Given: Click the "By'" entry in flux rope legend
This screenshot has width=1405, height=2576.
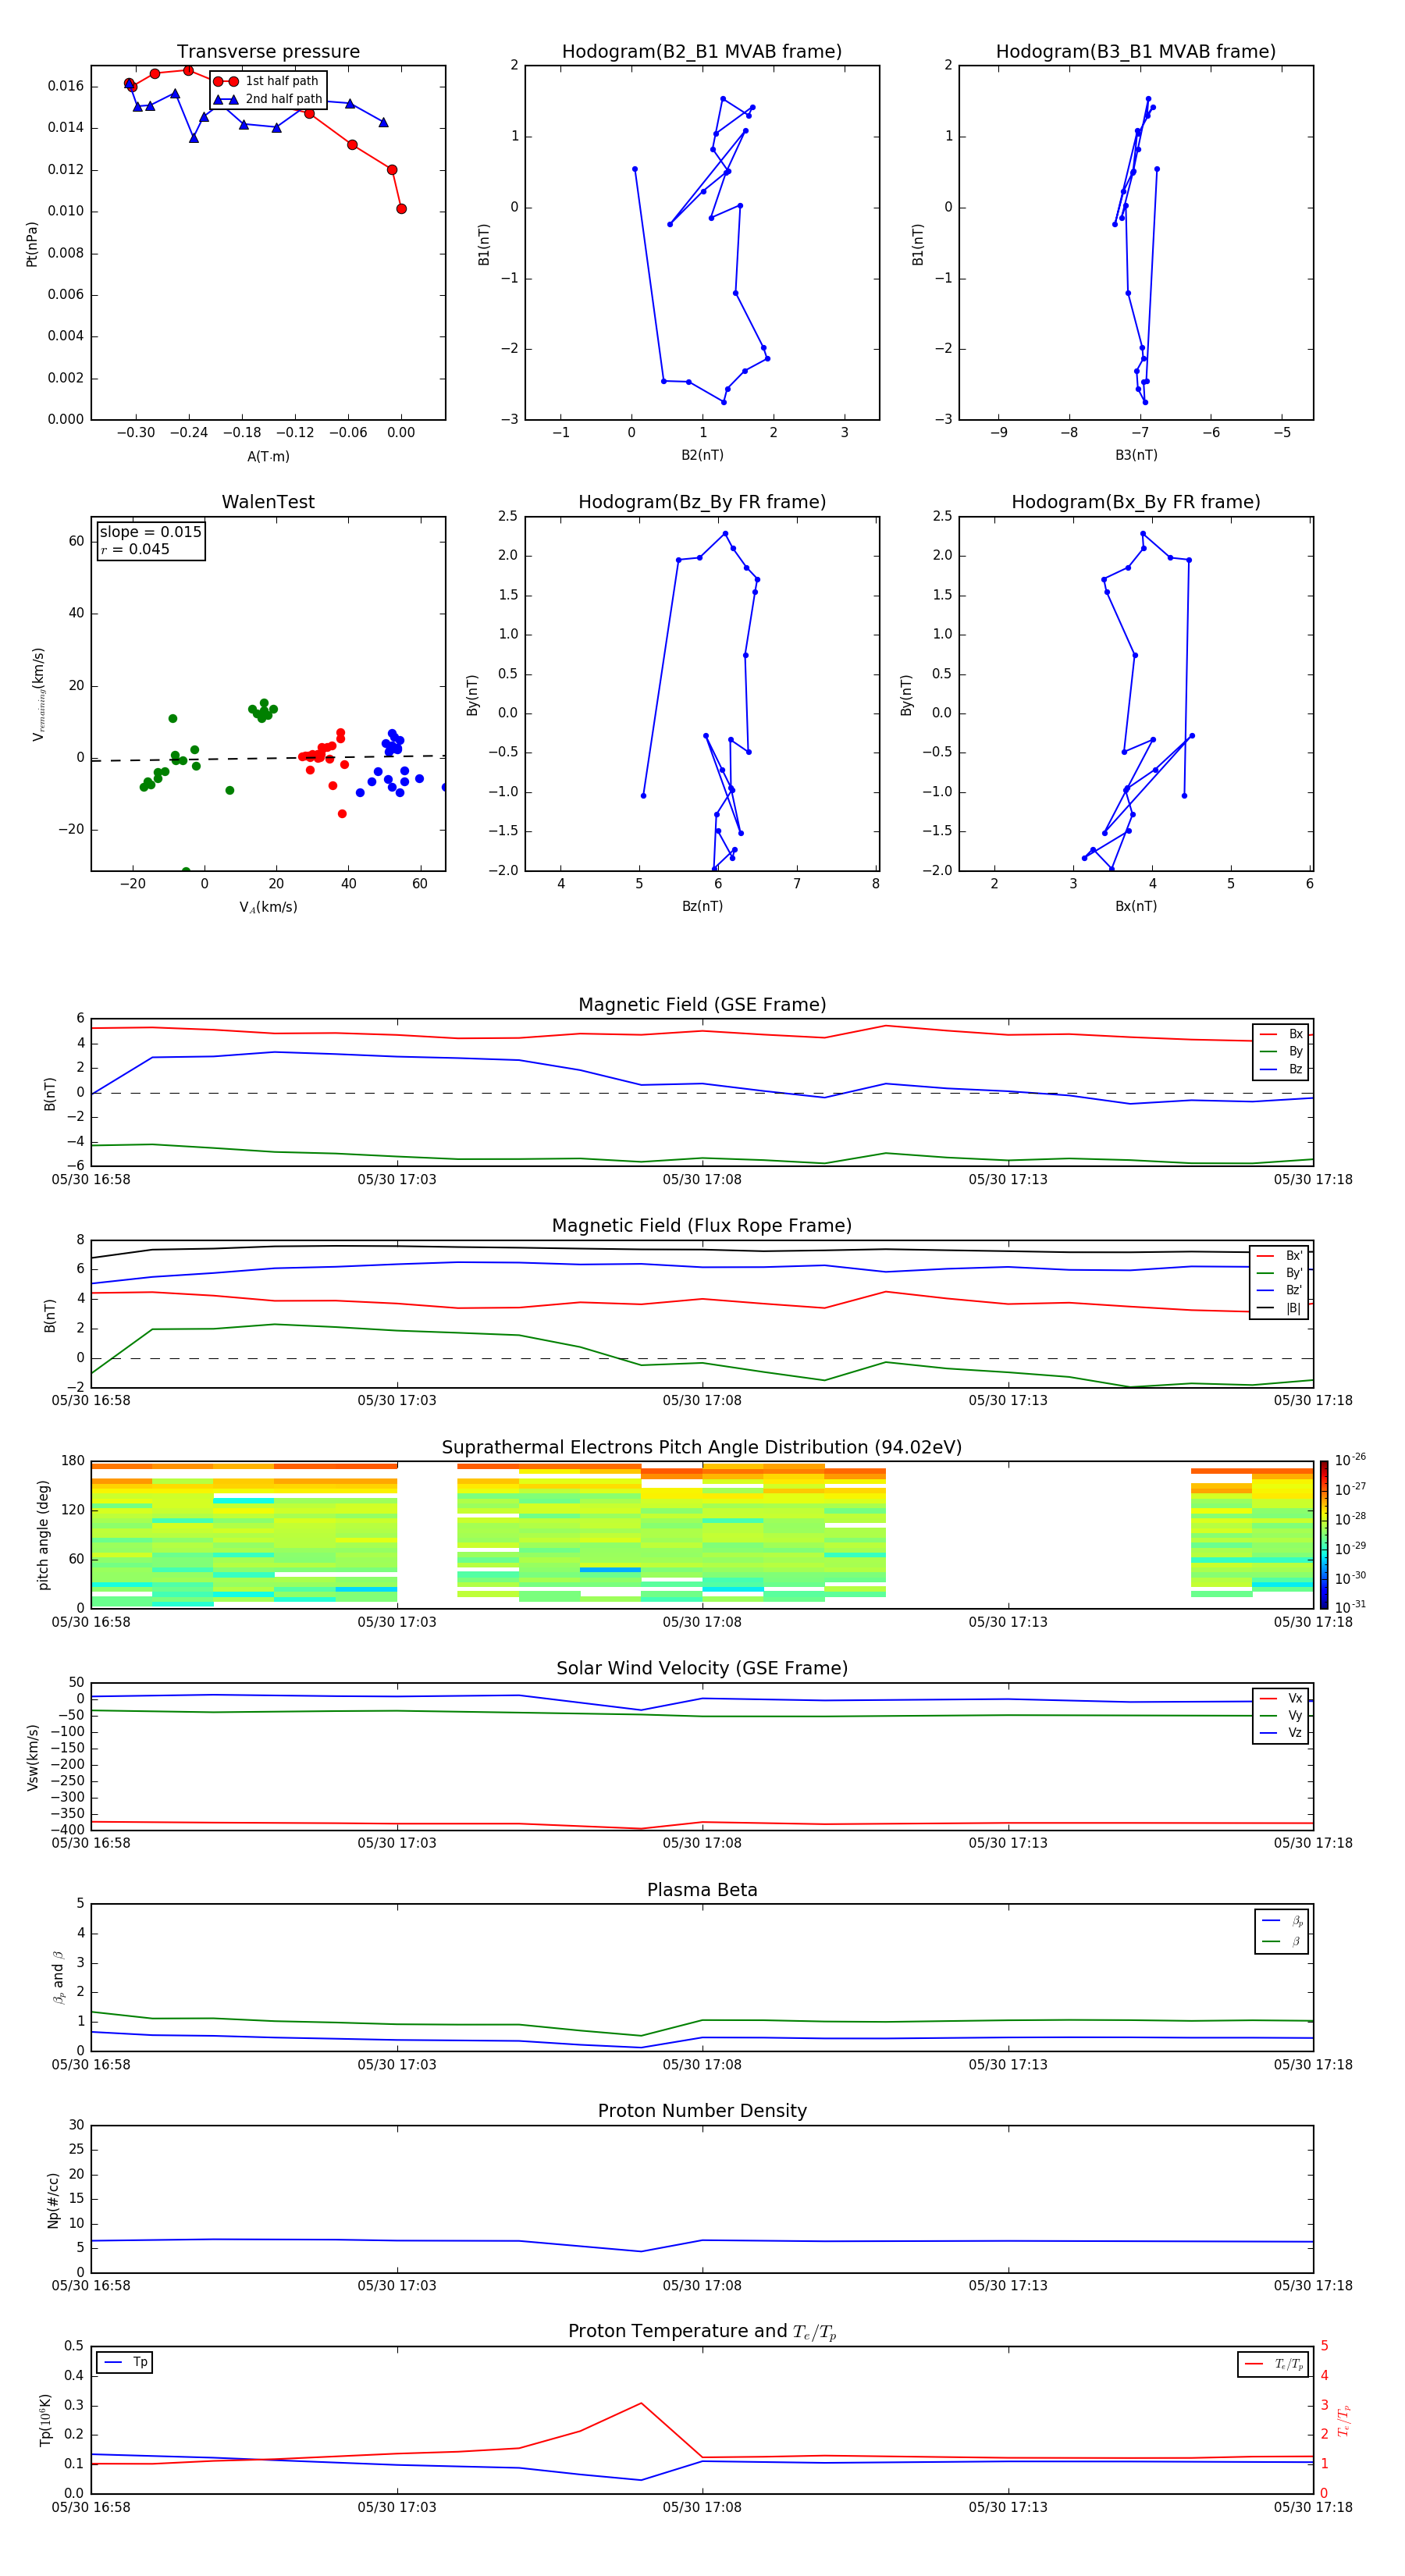Looking at the screenshot, I should tap(1279, 1273).
